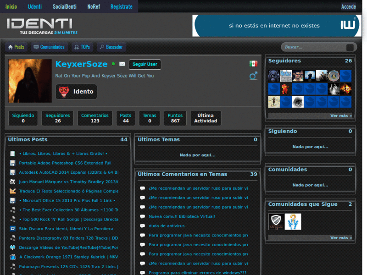The height and width of the screenshot is (275, 367).
Task: Click the male gender symbol icon
Action: [253, 76]
